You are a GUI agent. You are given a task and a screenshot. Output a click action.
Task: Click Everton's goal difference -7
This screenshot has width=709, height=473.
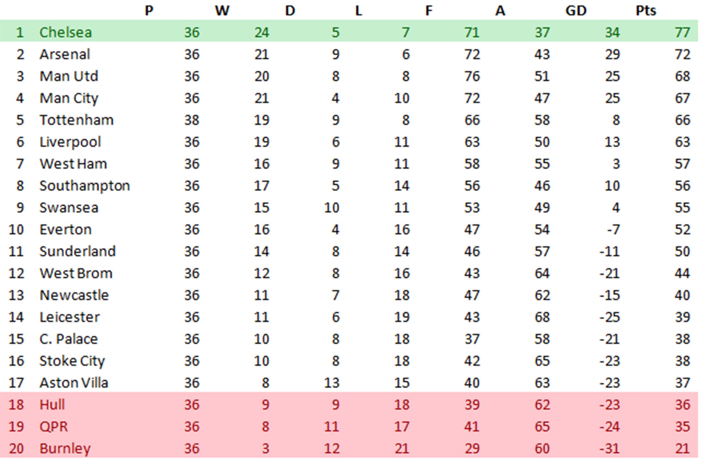[613, 230]
